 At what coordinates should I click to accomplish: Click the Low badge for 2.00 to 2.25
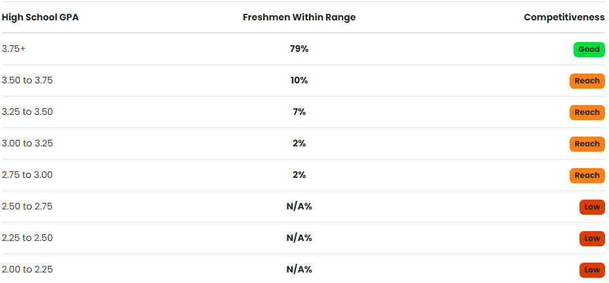point(592,270)
